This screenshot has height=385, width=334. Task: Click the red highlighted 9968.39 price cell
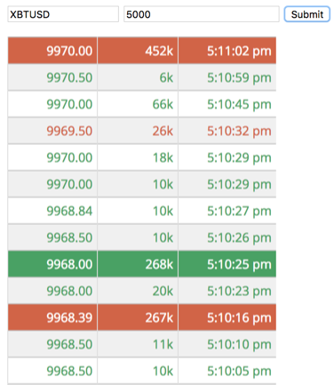click(52, 317)
